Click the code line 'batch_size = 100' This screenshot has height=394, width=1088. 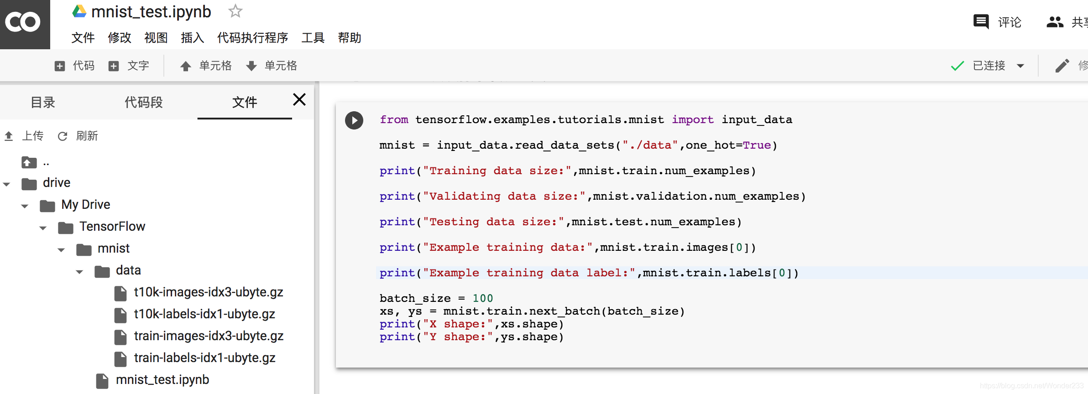pyautogui.click(x=436, y=298)
